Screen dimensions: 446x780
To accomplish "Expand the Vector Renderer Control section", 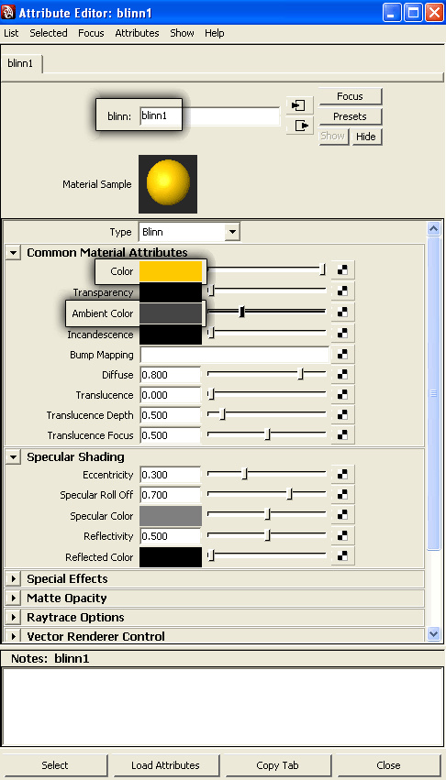I will tap(14, 636).
